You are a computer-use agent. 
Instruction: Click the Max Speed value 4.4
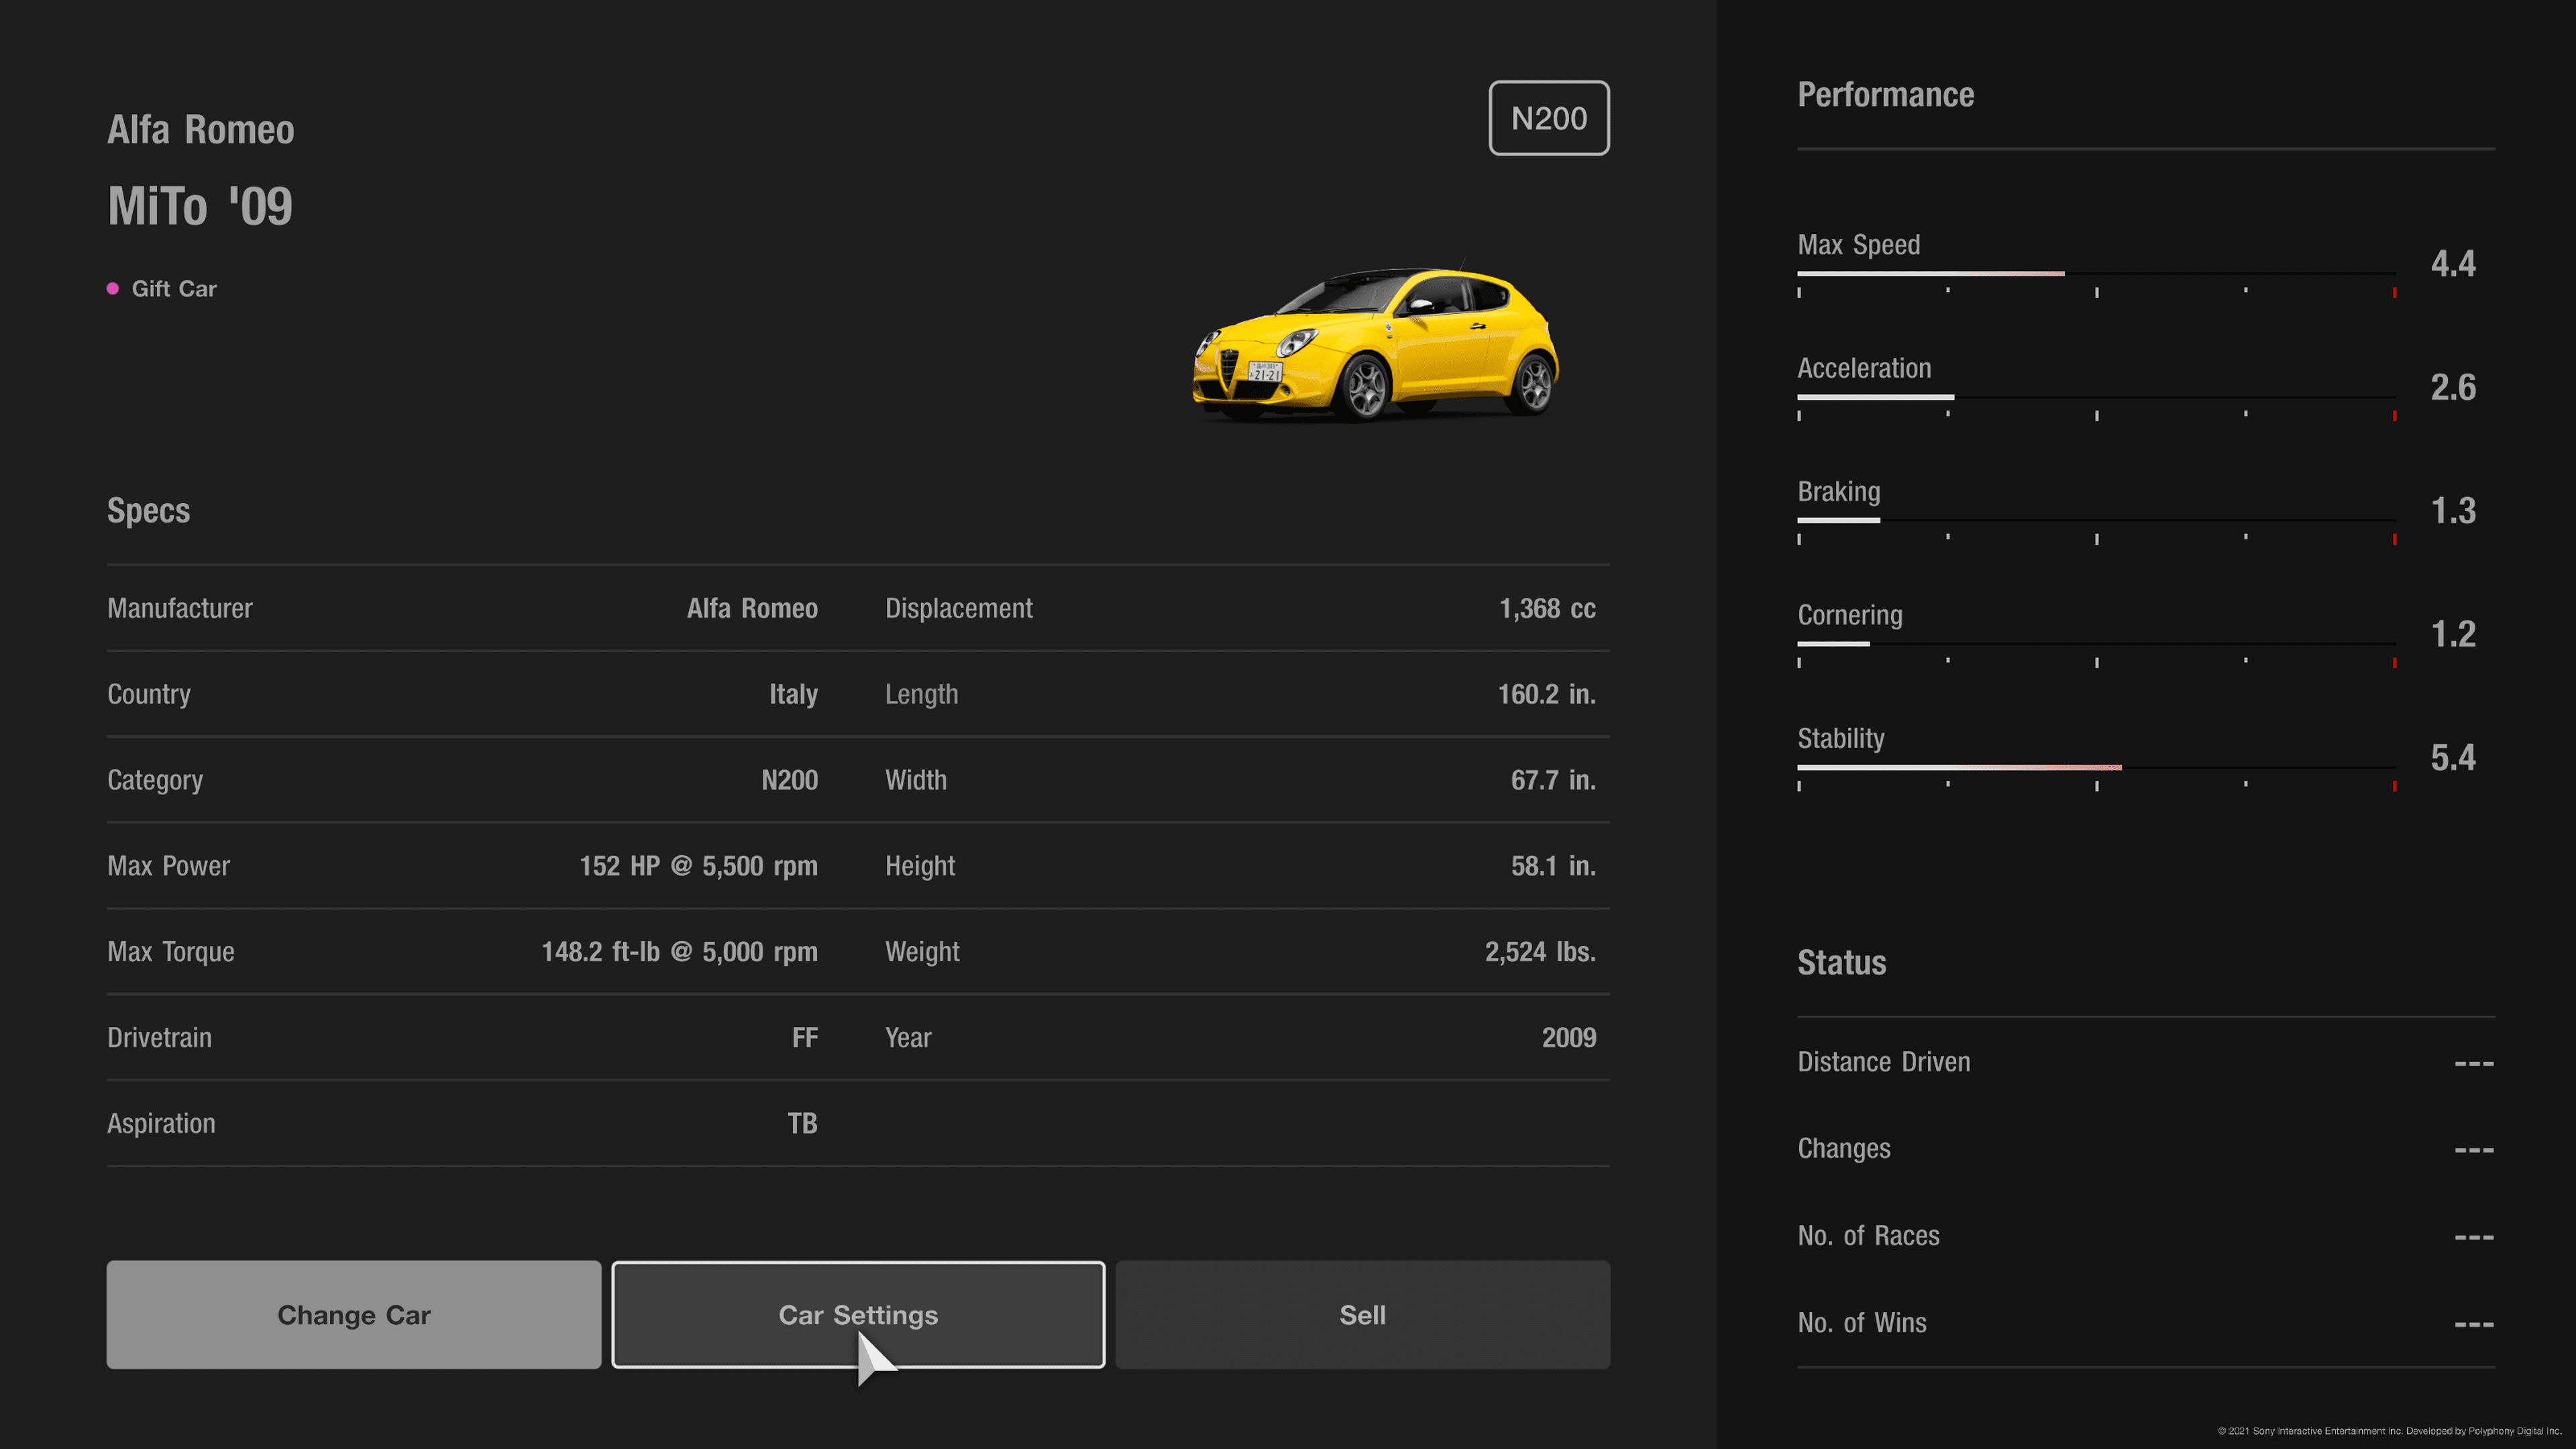2453,264
